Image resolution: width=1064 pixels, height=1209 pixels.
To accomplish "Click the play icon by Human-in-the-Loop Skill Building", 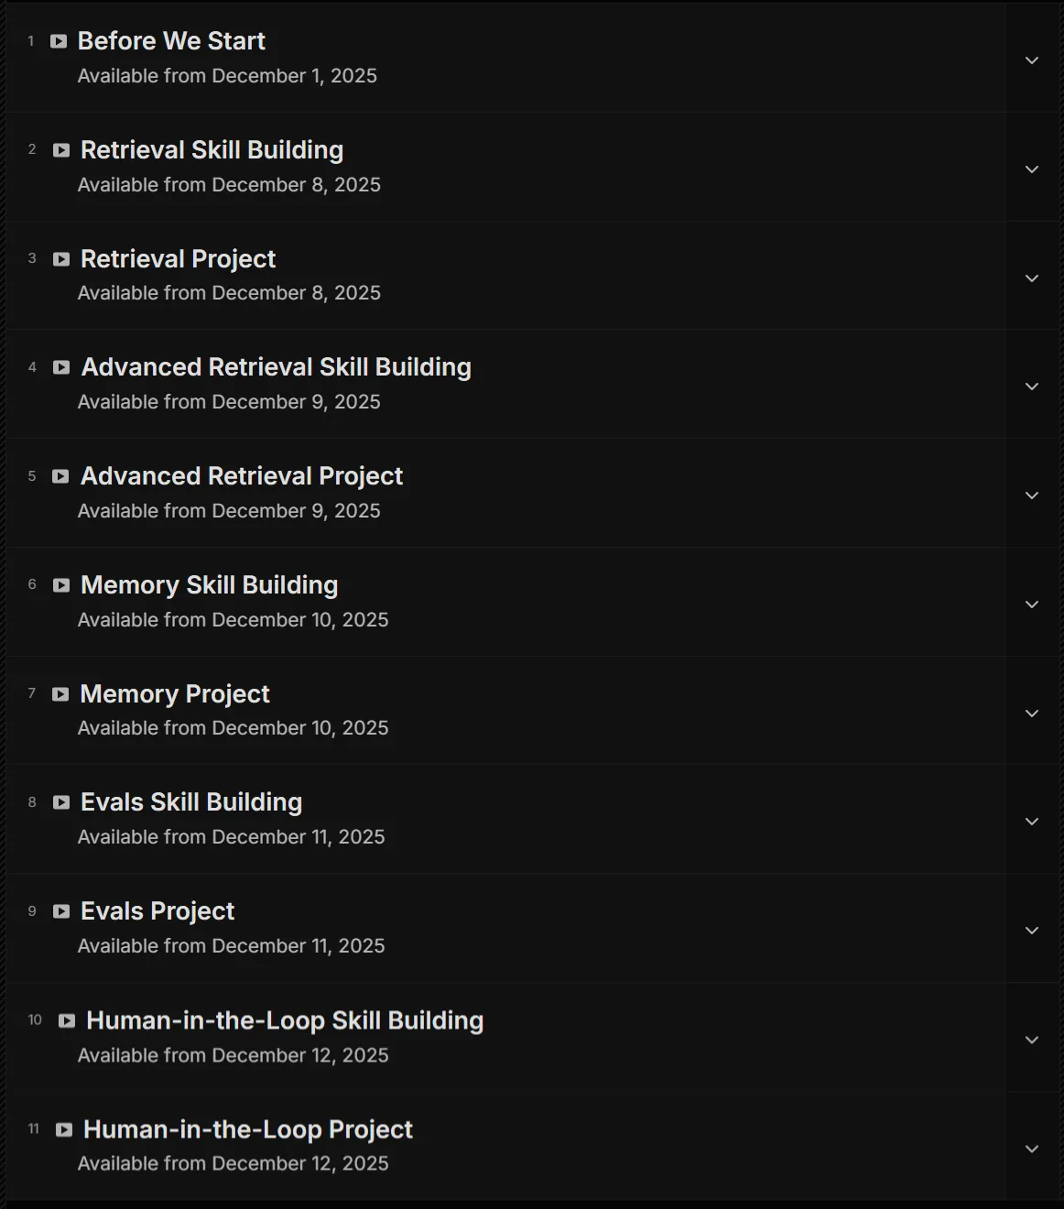I will click(67, 1020).
